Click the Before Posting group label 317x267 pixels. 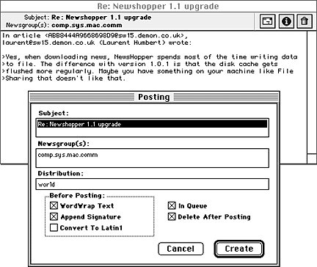(x=77, y=196)
